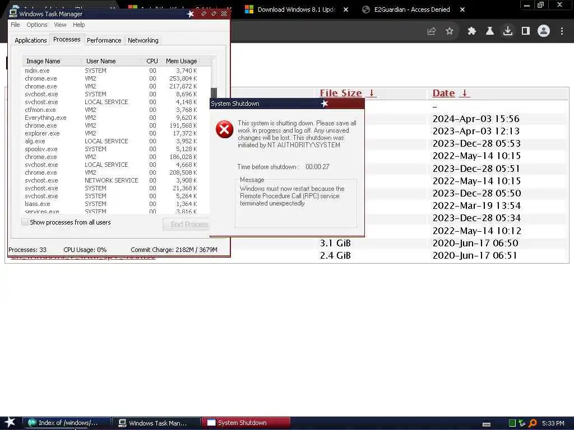Toggle Chrome side panel icon
The width and height of the screenshot is (574, 430).
(526, 31)
